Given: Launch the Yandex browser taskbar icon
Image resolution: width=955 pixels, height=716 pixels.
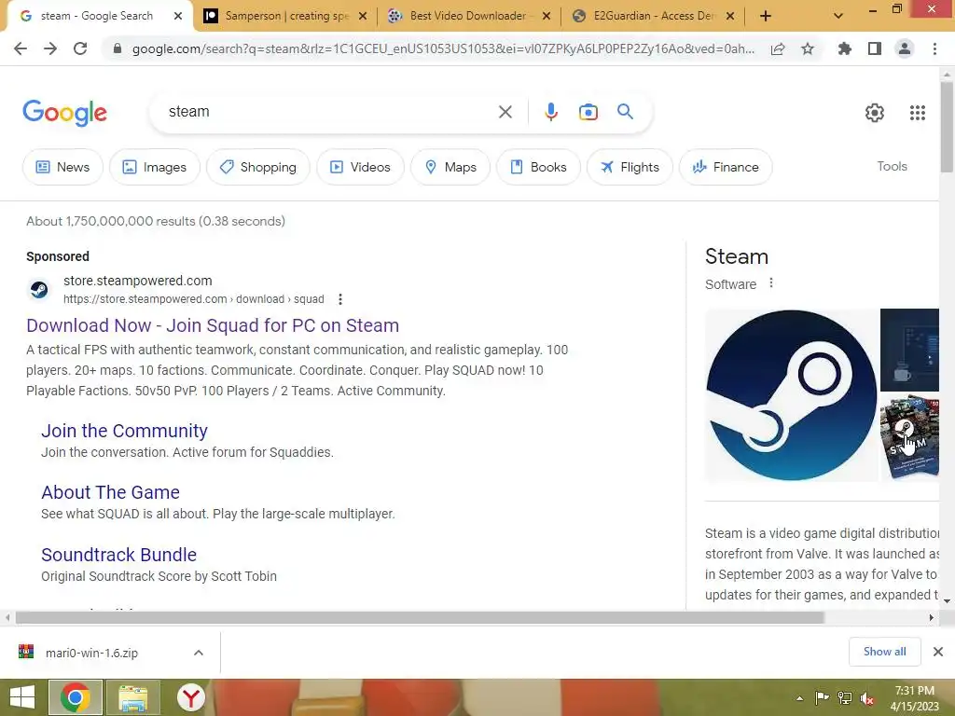Looking at the screenshot, I should (190, 697).
